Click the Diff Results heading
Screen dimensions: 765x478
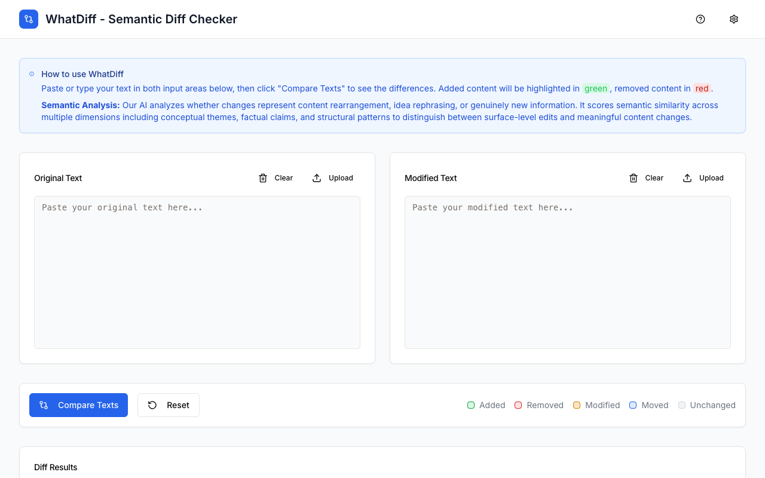[56, 467]
